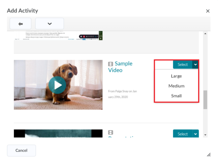Choose the Medium embed size
The width and height of the screenshot is (218, 163).
coord(176,86)
